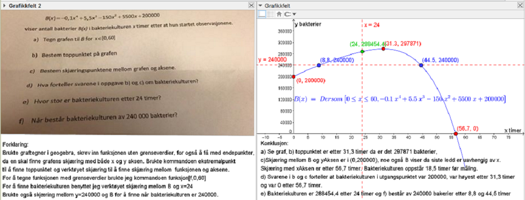525x200 pixels.
Task: Reset to standard view with the home icon
Action: pos(279,14)
